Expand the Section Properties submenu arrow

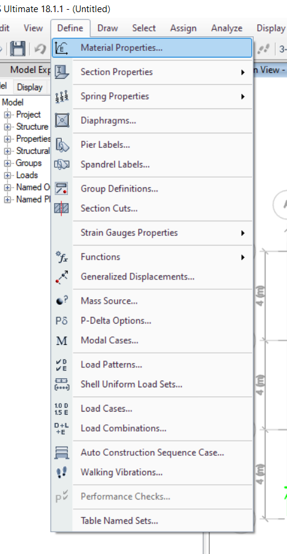[243, 72]
